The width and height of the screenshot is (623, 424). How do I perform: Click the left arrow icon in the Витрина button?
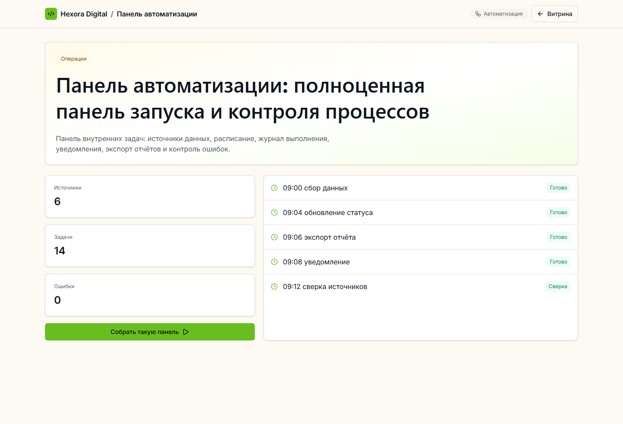[540, 14]
